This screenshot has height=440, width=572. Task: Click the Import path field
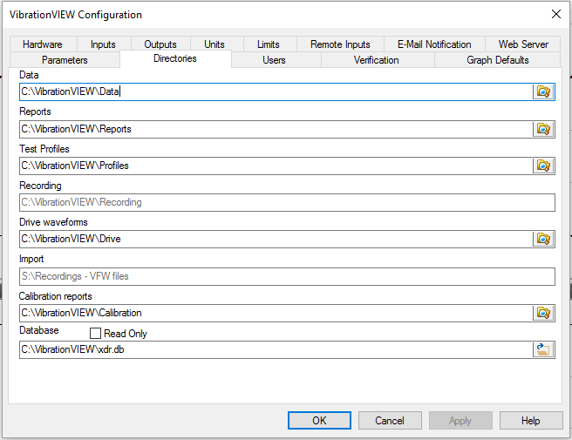click(287, 276)
